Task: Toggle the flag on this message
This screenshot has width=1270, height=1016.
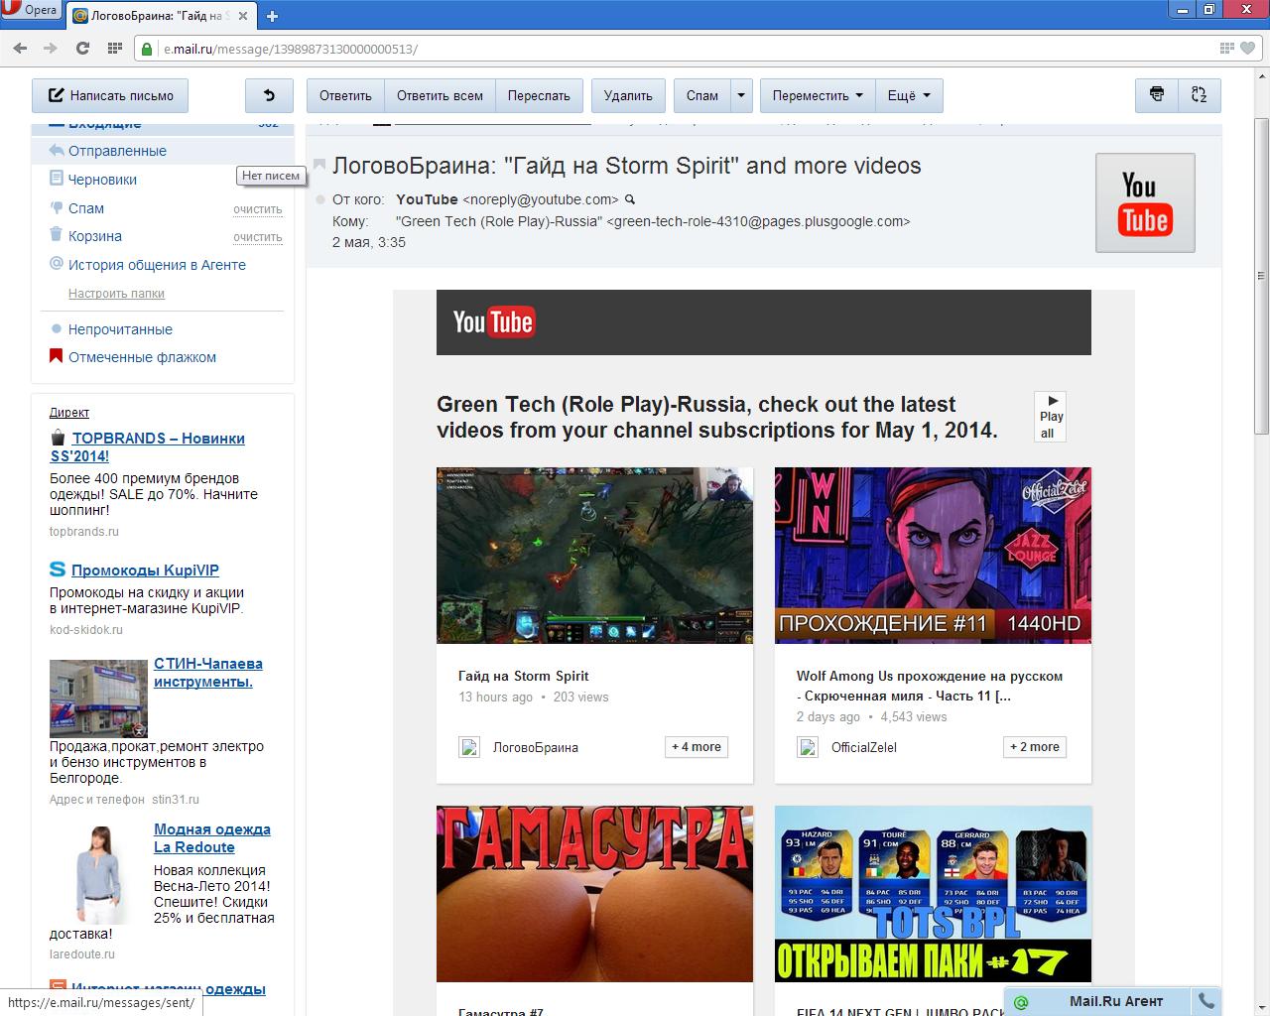Action: pyautogui.click(x=319, y=165)
